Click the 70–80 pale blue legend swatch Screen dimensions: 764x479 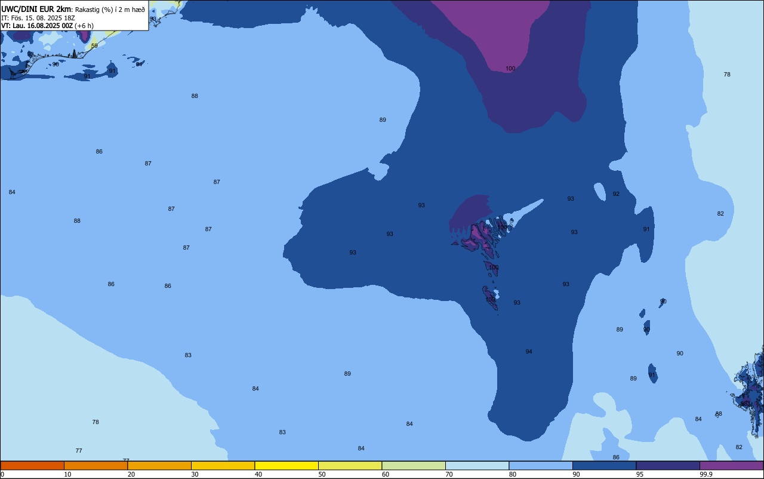477,466
